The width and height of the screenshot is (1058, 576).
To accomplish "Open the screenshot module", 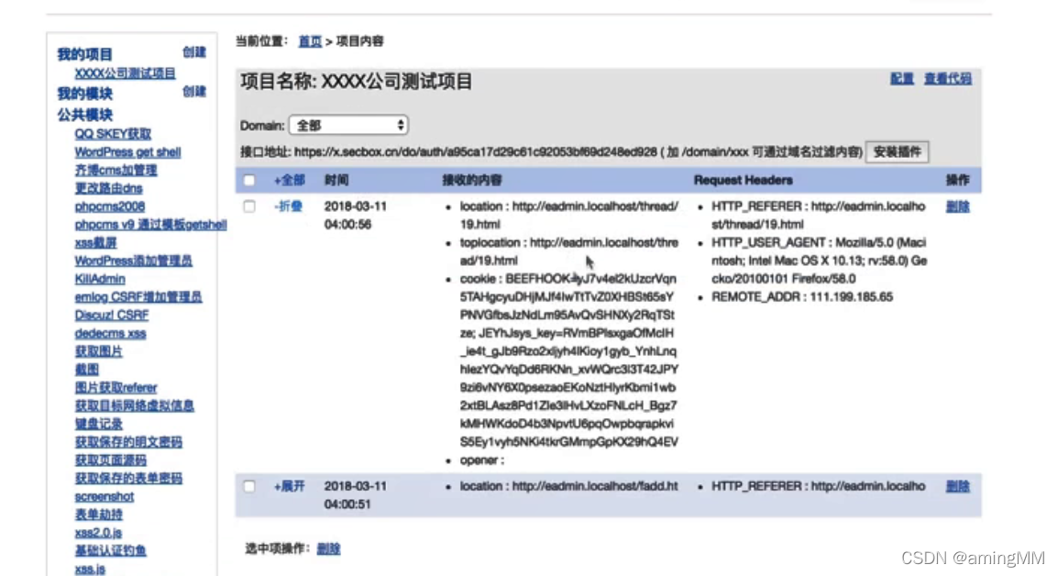I will click(x=104, y=496).
